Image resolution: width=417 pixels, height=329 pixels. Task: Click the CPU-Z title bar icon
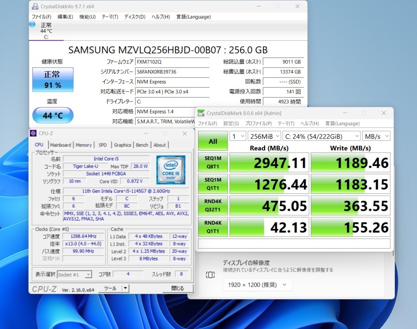point(33,133)
